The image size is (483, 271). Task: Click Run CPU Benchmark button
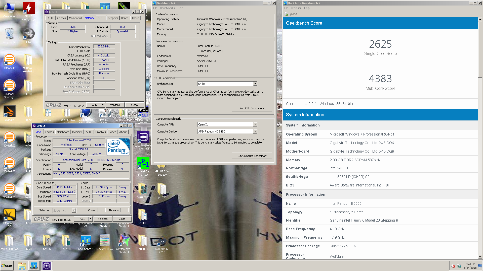[252, 108]
